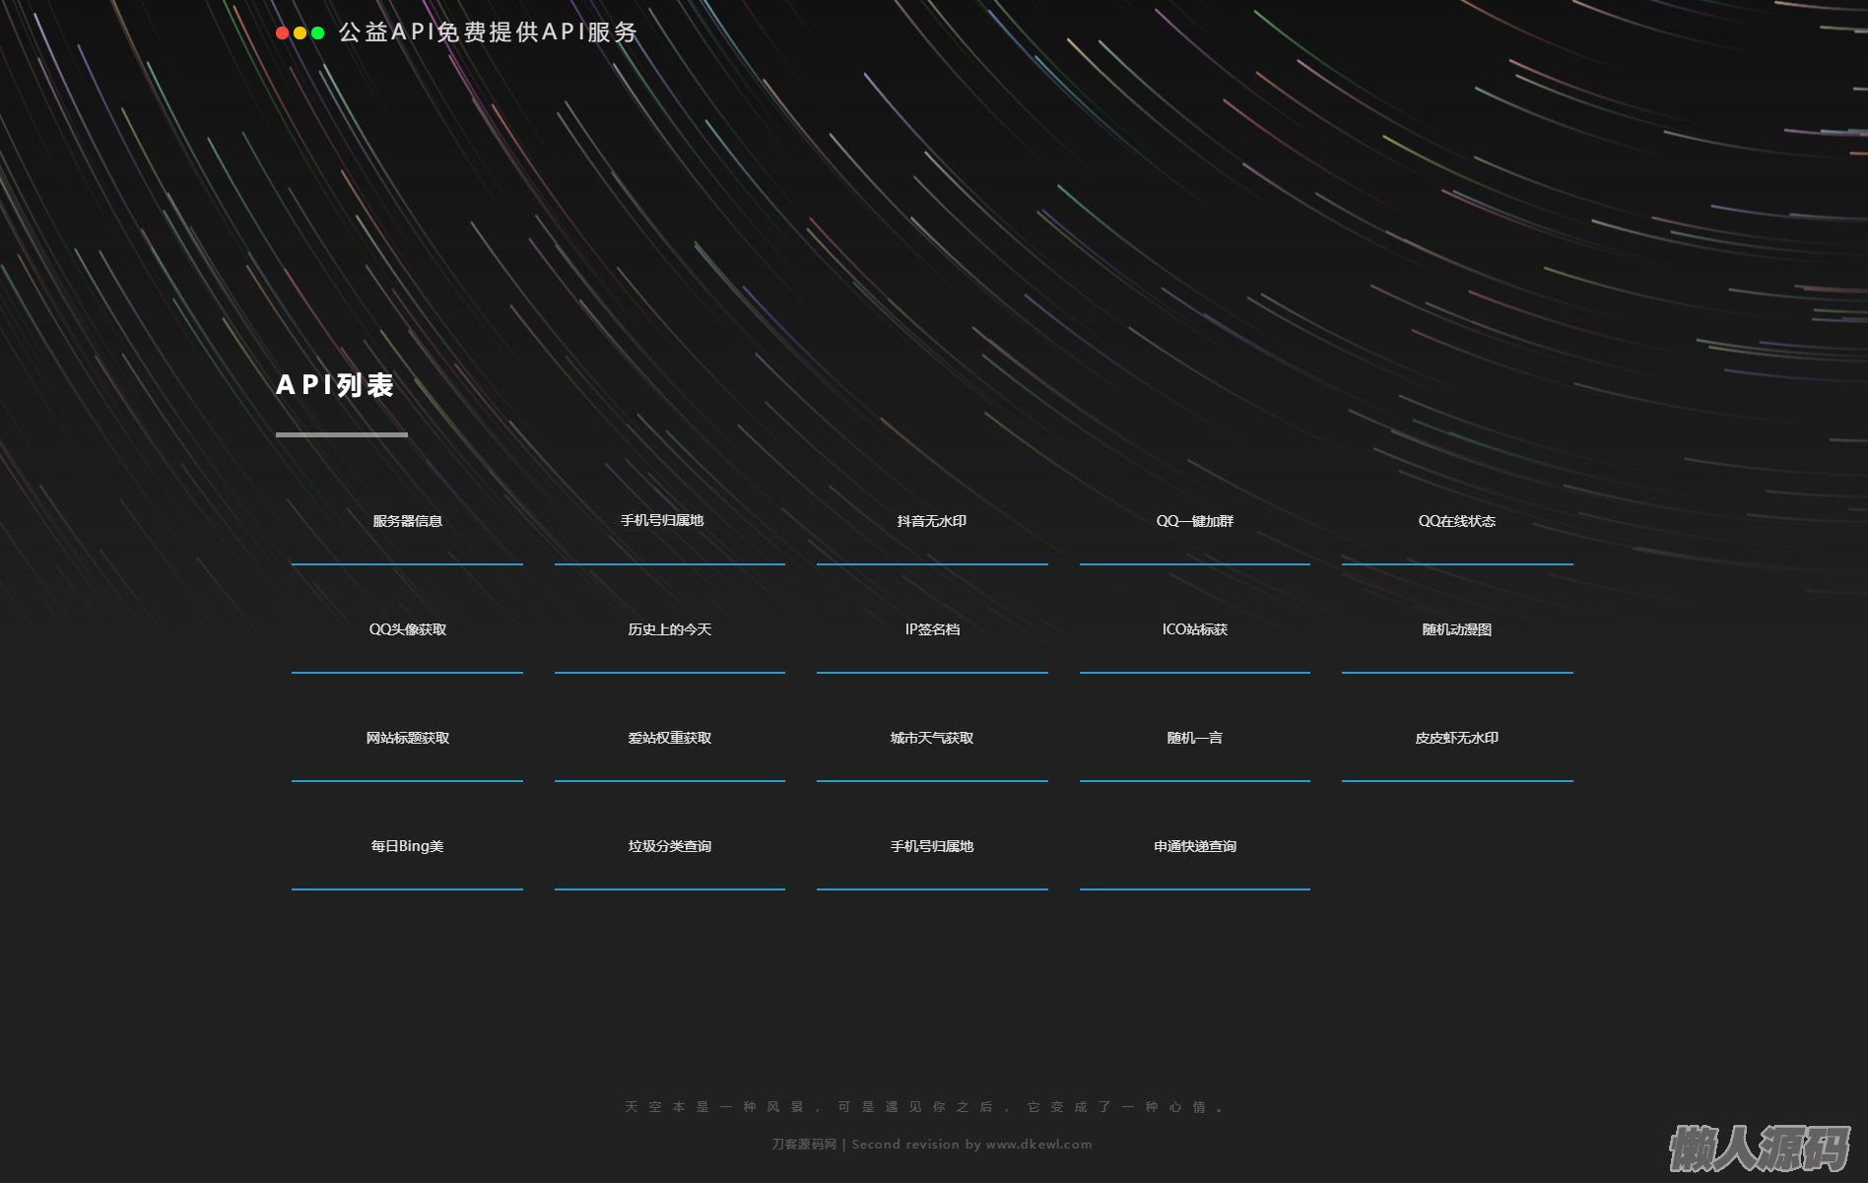The width and height of the screenshot is (1868, 1183).
Task: Open the 爱站权重获取 API link
Action: (x=670, y=738)
